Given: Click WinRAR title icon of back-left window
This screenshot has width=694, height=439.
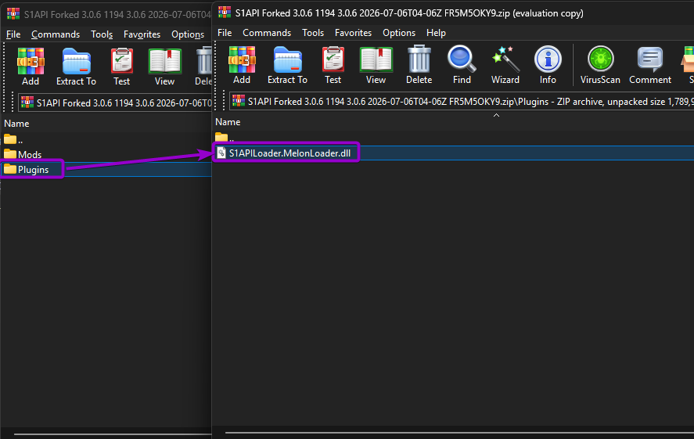Looking at the screenshot, I should pos(13,14).
